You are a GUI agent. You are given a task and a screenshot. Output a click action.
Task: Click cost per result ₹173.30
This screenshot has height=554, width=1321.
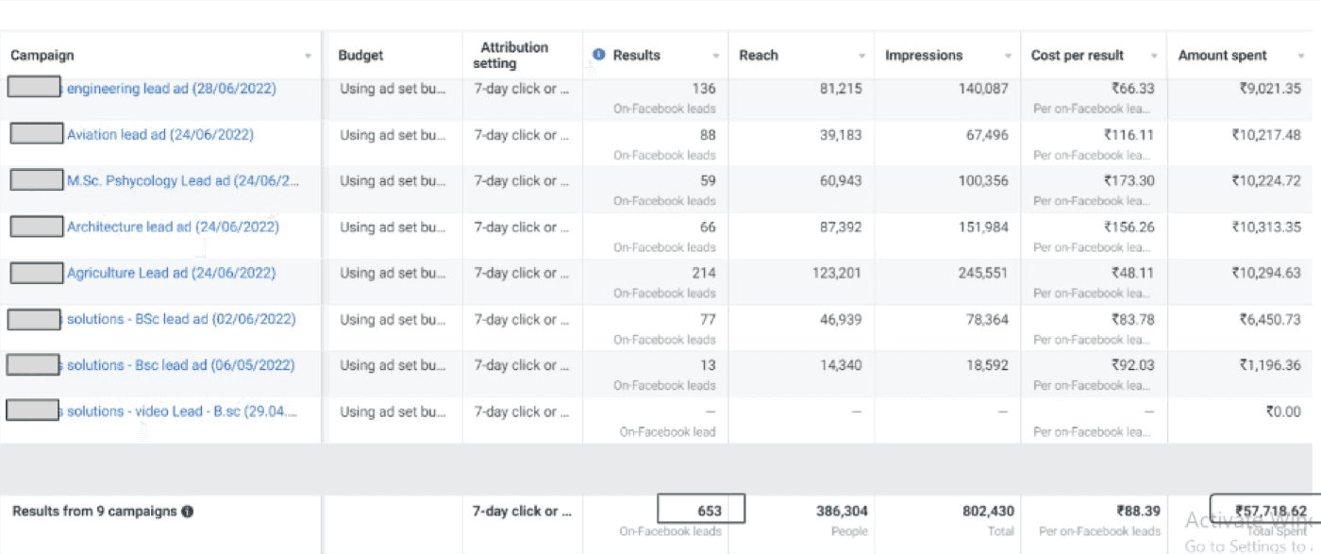click(x=1129, y=181)
